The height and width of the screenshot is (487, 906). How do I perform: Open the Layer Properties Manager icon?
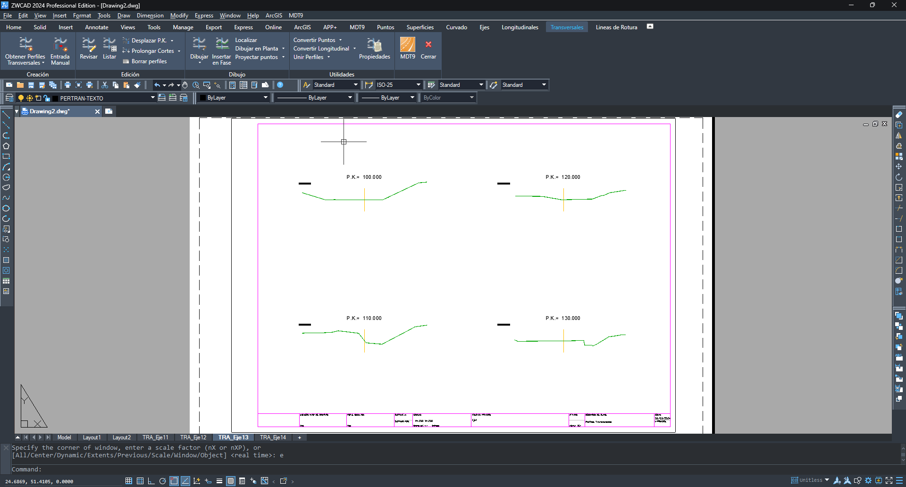(9, 98)
